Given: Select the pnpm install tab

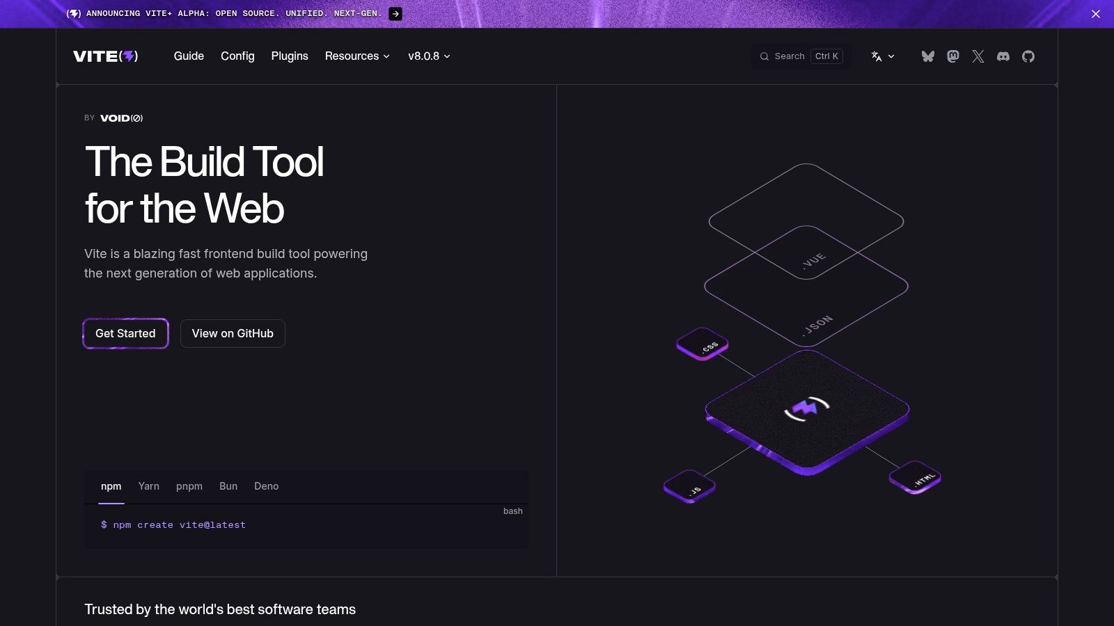Looking at the screenshot, I should point(189,486).
